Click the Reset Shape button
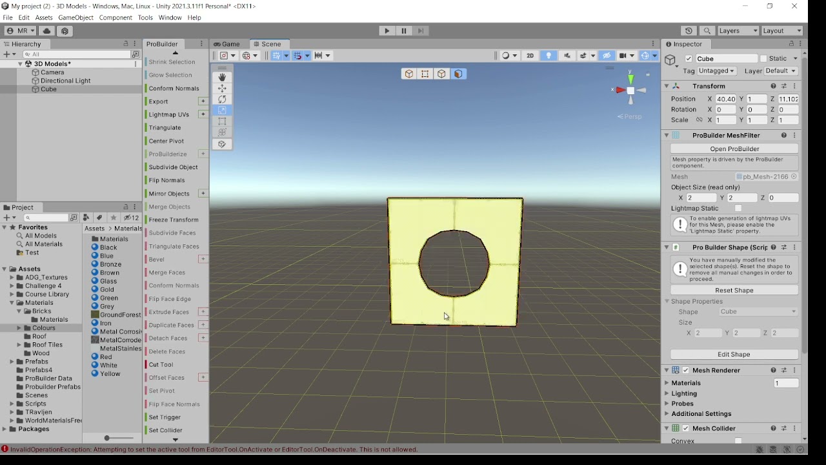Viewport: 826px width, 465px height. point(734,290)
